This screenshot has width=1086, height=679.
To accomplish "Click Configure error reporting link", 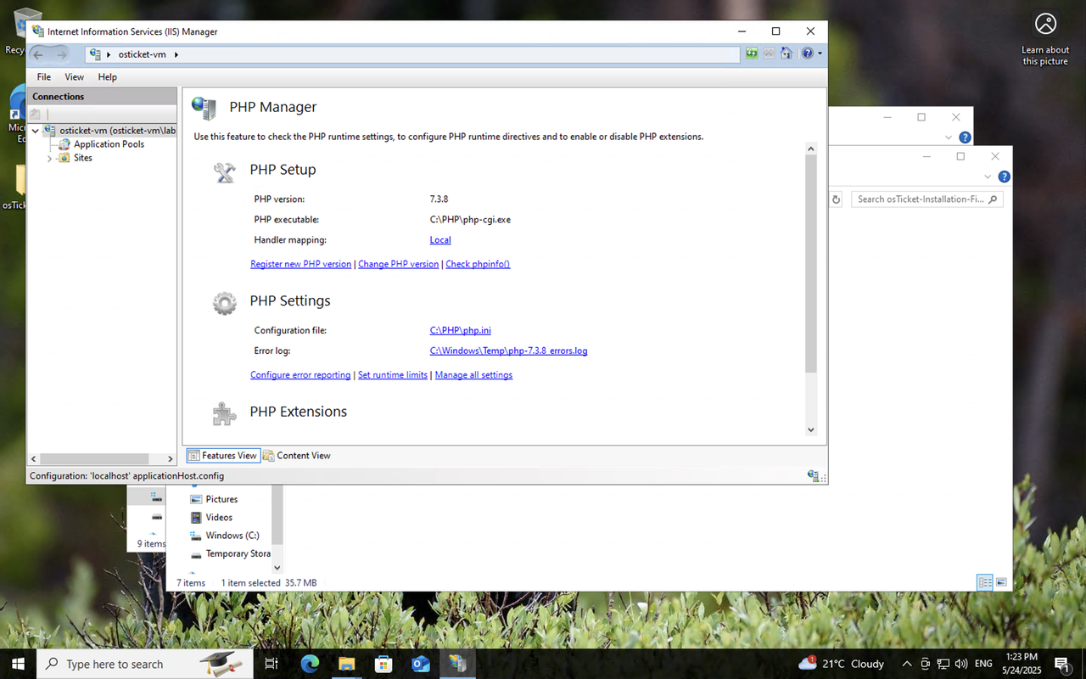I will (x=300, y=375).
